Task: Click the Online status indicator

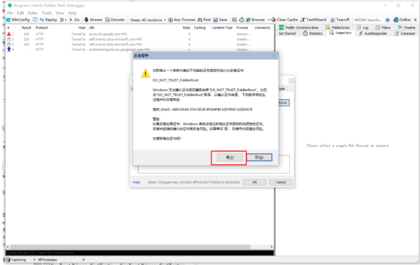Action: pos(401,20)
